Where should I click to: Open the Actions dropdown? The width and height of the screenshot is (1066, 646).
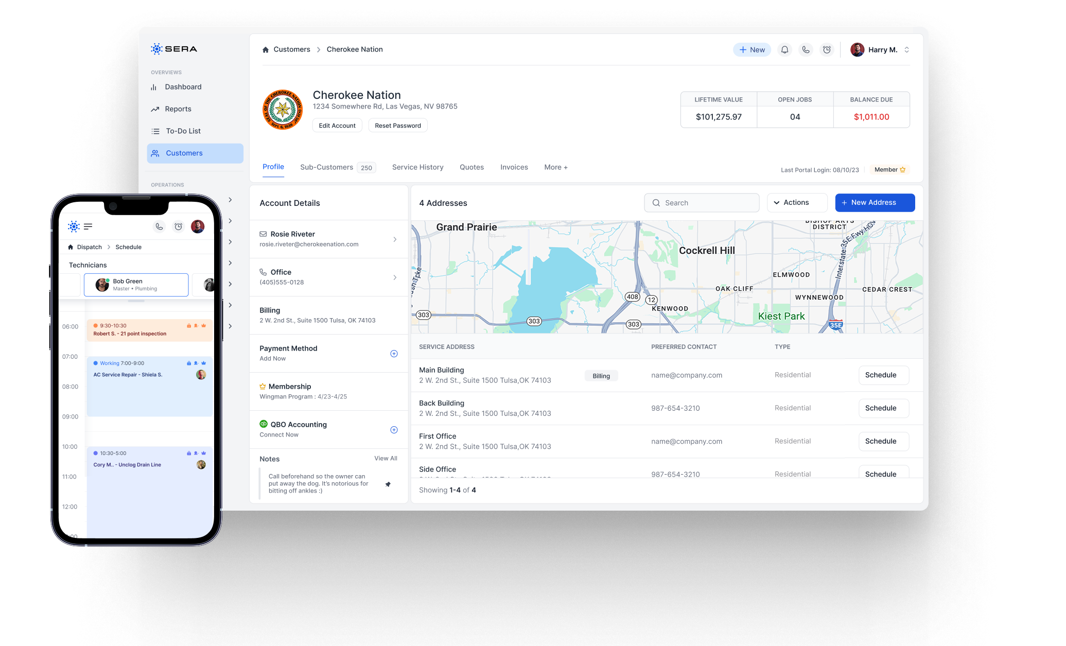click(x=797, y=203)
